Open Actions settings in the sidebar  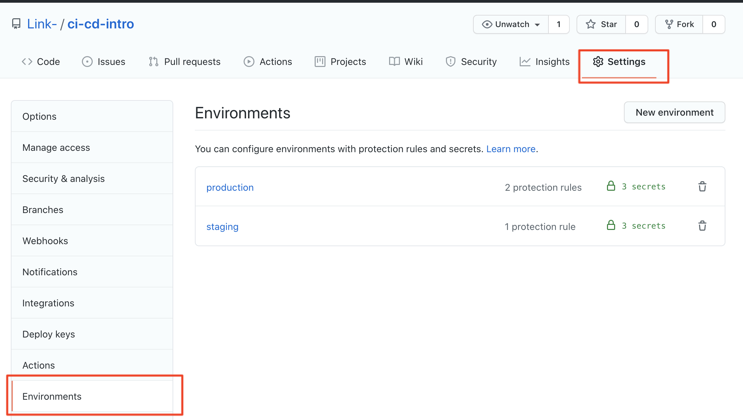click(92, 365)
